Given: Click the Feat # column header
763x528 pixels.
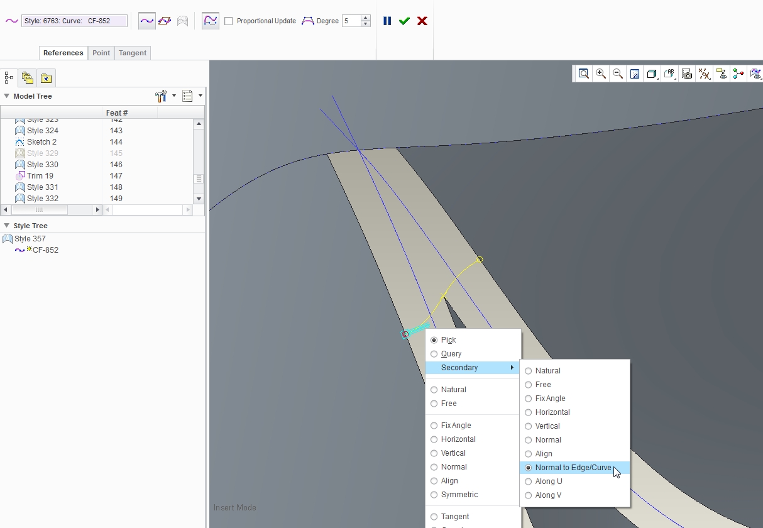Looking at the screenshot, I should tap(129, 113).
